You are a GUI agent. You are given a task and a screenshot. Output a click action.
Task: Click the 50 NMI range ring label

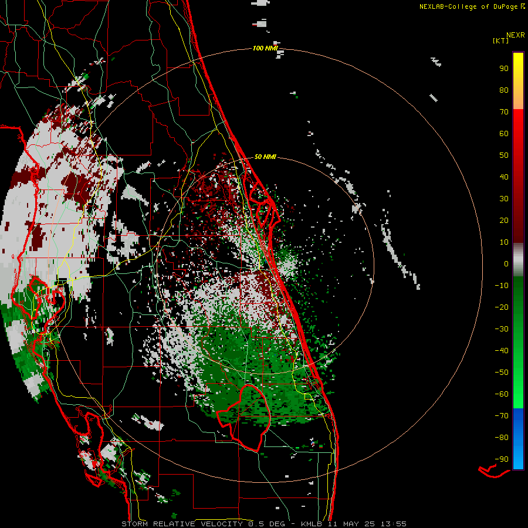[265, 157]
